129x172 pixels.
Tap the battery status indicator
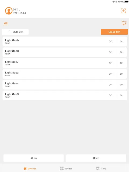126,2
